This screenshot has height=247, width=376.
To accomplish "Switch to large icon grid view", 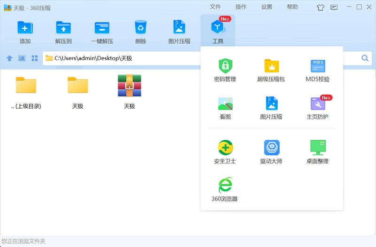I will (35, 58).
